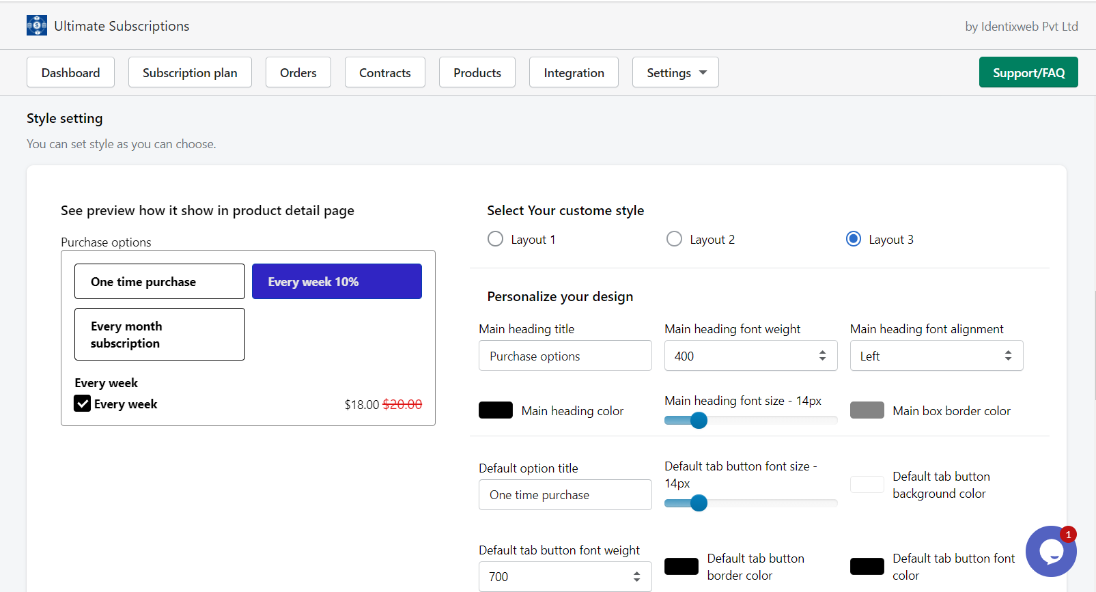Click the Main heading font size slider handle
The height and width of the screenshot is (592, 1096).
point(699,421)
